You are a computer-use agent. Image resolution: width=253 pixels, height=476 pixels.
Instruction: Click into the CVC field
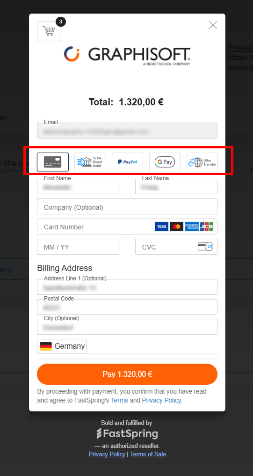click(176, 247)
